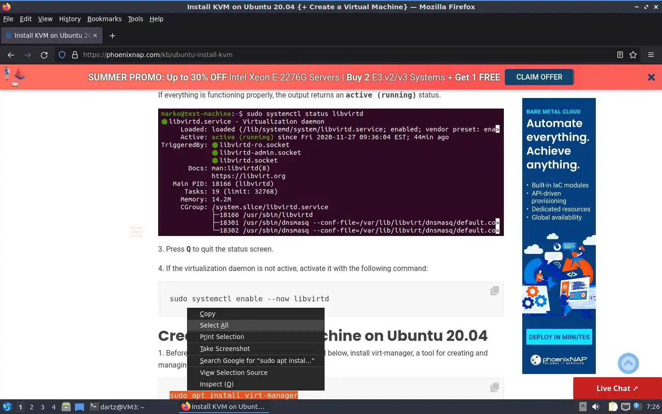The image size is (662, 414).
Task: Choose Copy from the context menu
Action: 256,314
